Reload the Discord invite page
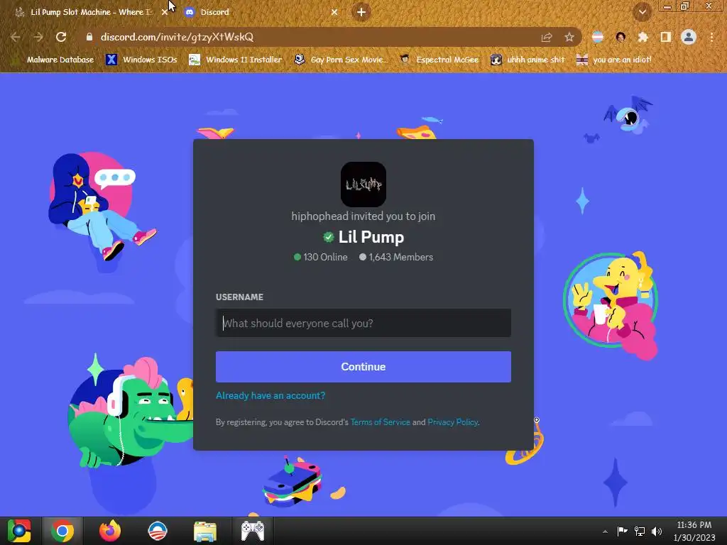The width and height of the screenshot is (727, 545). pyautogui.click(x=61, y=37)
